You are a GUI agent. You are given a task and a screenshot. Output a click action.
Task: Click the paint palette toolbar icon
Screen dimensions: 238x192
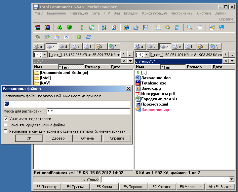click(168, 27)
